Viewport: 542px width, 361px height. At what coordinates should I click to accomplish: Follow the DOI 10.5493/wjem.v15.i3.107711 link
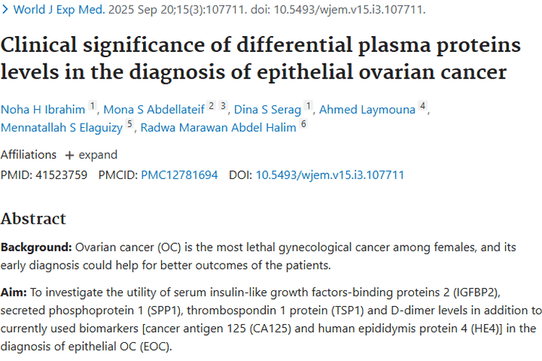click(330, 175)
